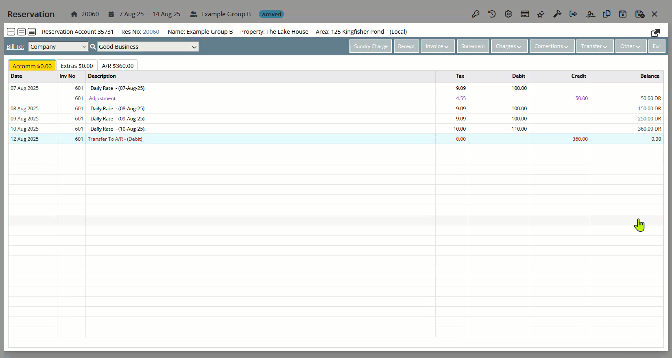Click the Tax column header
Screen dimensions: 672x358
pyautogui.click(x=452, y=76)
